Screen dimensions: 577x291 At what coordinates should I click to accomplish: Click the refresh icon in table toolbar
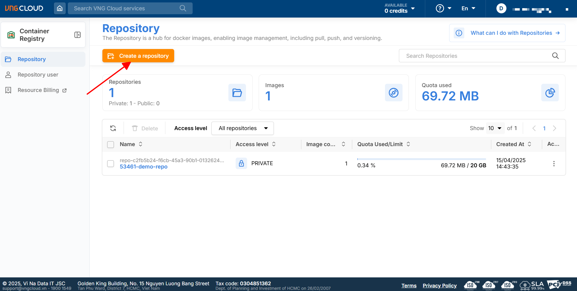pyautogui.click(x=113, y=128)
